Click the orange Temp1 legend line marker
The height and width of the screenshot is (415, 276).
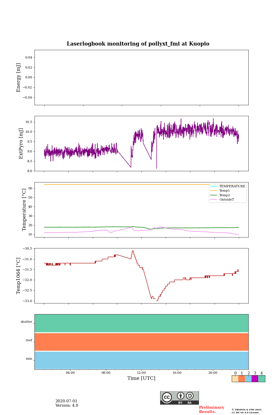[214, 191]
